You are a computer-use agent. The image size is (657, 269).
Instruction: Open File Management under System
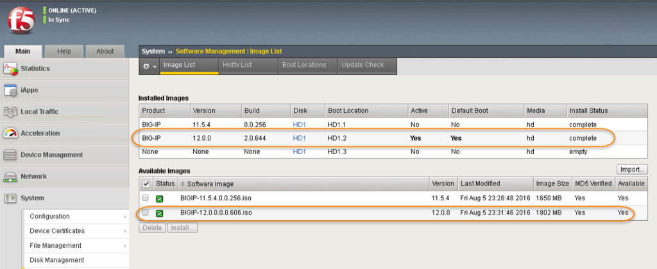tap(76, 245)
